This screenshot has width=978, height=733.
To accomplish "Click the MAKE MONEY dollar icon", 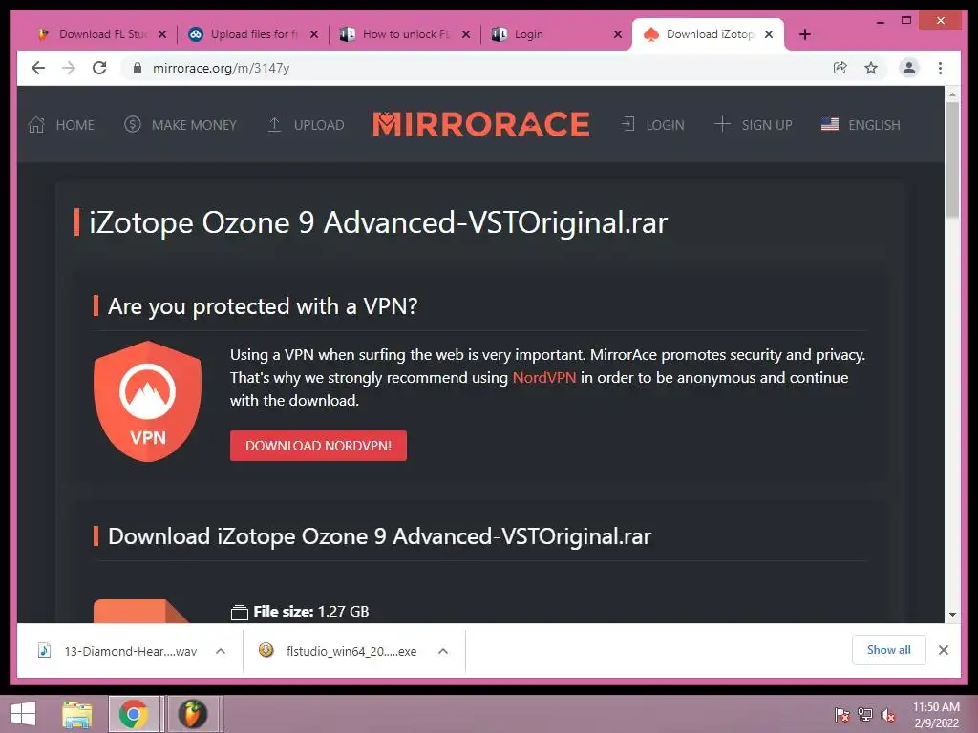I will [x=132, y=125].
